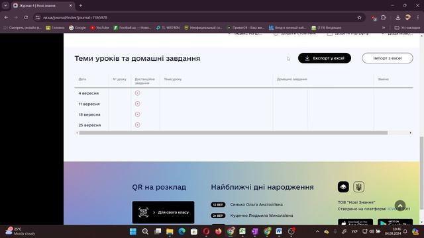Screen dimensions: 424x238
Task: Open the Головна bookmark
Action: coord(55,28)
